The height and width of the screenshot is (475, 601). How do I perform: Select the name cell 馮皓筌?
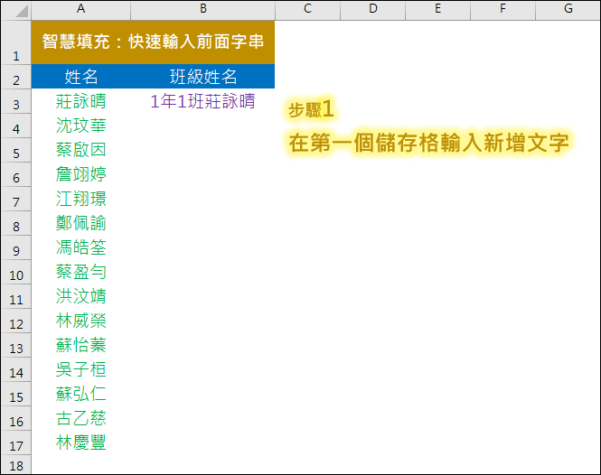pos(80,247)
